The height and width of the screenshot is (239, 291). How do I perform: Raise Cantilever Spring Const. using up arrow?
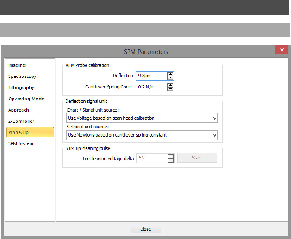coord(170,85)
